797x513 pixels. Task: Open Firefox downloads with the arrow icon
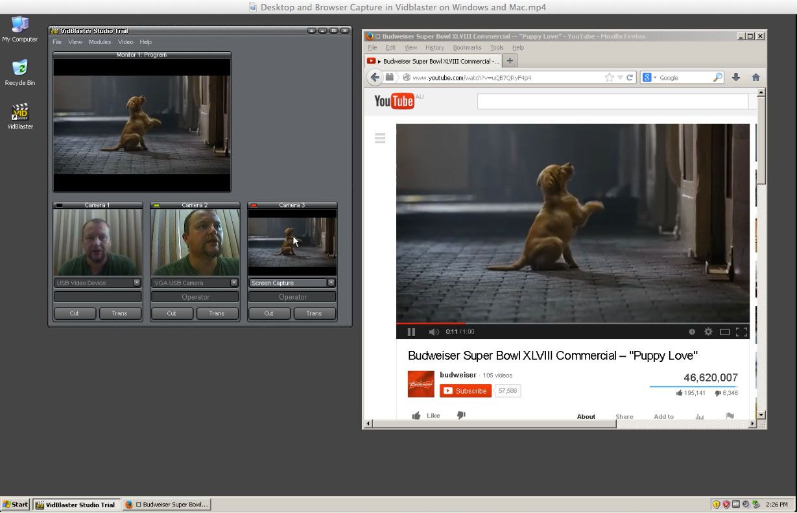point(735,77)
